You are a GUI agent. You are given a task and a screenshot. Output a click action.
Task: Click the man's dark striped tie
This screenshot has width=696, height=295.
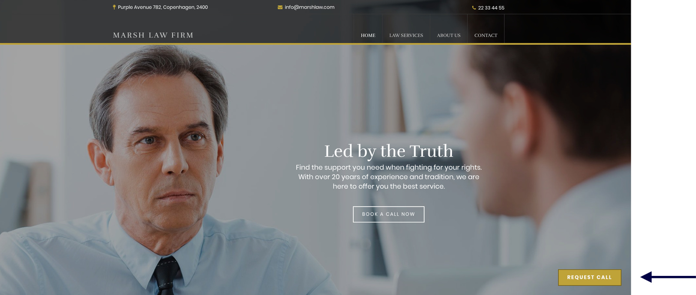coord(167,277)
